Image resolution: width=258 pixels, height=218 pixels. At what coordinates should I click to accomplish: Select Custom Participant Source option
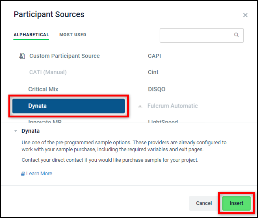point(65,56)
